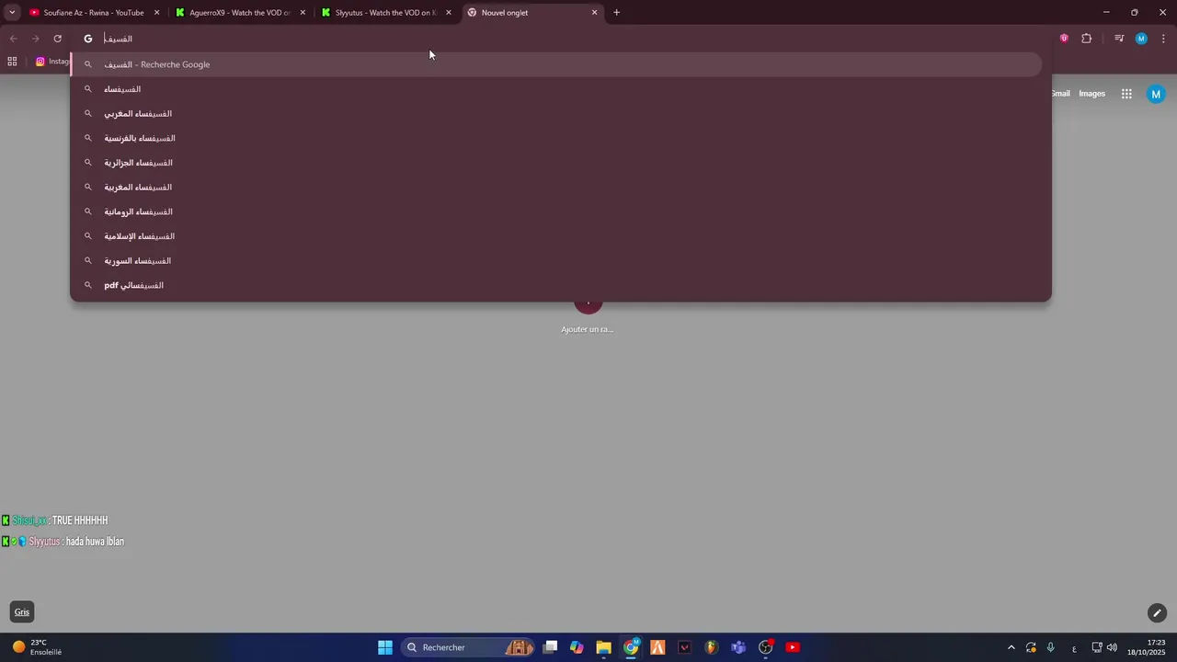Open the Extensions puzzle icon

tap(1087, 39)
